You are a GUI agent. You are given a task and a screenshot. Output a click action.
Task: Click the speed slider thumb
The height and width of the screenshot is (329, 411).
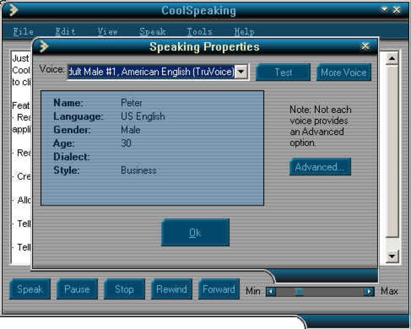(x=299, y=292)
